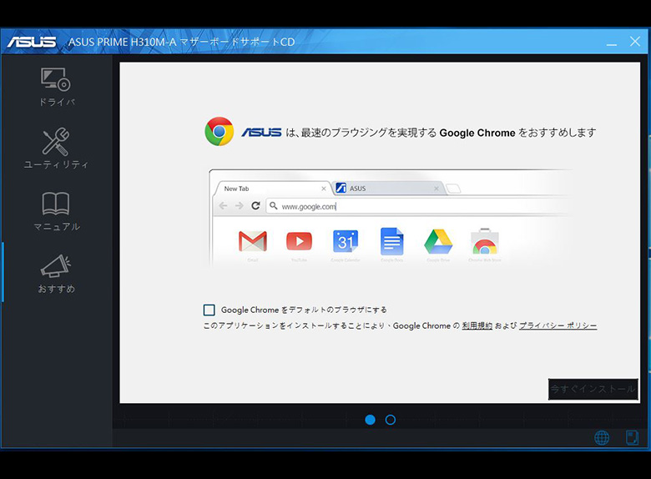The width and height of the screenshot is (651, 479).
Task: Switch to the second page indicator dot
Action: [x=391, y=420]
